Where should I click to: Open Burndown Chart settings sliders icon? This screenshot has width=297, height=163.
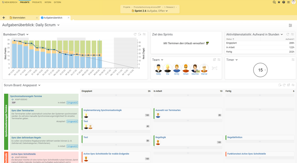click(144, 34)
